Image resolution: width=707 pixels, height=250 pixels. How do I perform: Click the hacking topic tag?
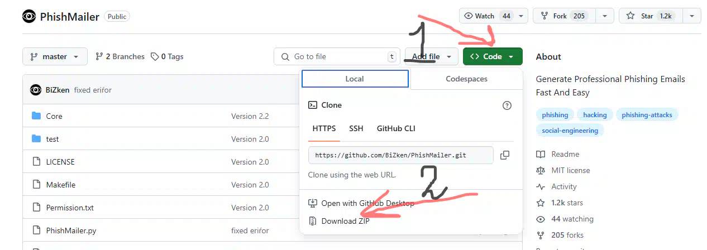pos(595,114)
